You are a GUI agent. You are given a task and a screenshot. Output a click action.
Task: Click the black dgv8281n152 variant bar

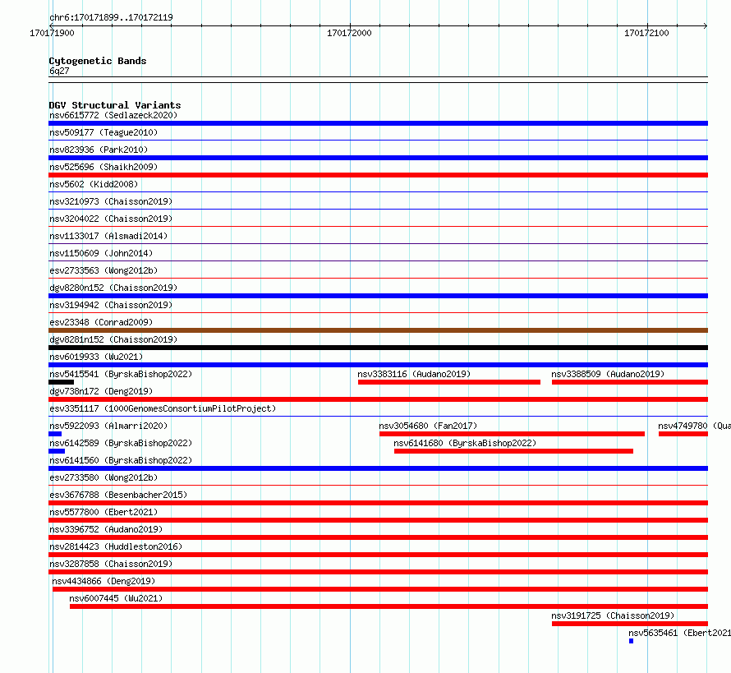pyautogui.click(x=378, y=348)
